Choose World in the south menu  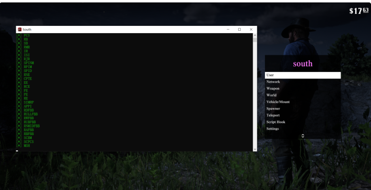[303, 95]
